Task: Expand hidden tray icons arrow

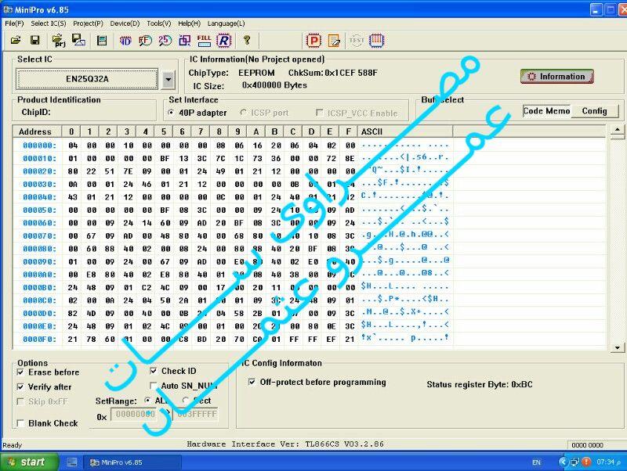Action: [563, 462]
